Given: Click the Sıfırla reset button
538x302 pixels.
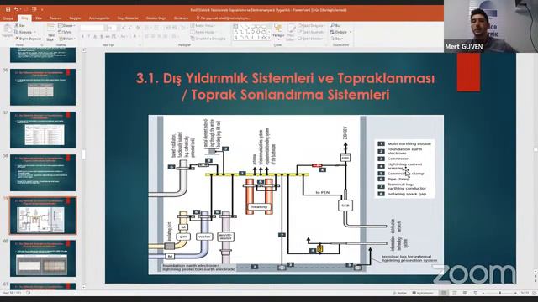Looking at the screenshot, I should (66, 32).
